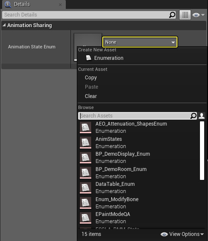Select the AnimStates enumeration
The height and width of the screenshot is (241, 208).
(139, 143)
